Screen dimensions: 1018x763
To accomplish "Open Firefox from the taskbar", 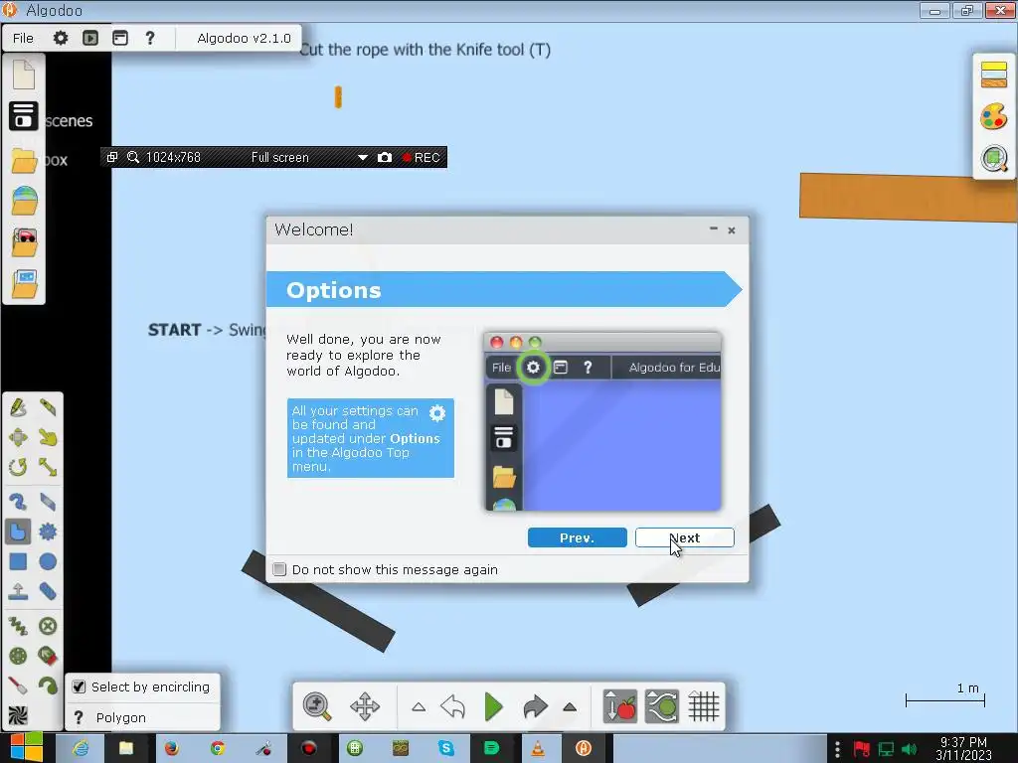I will (x=171, y=749).
